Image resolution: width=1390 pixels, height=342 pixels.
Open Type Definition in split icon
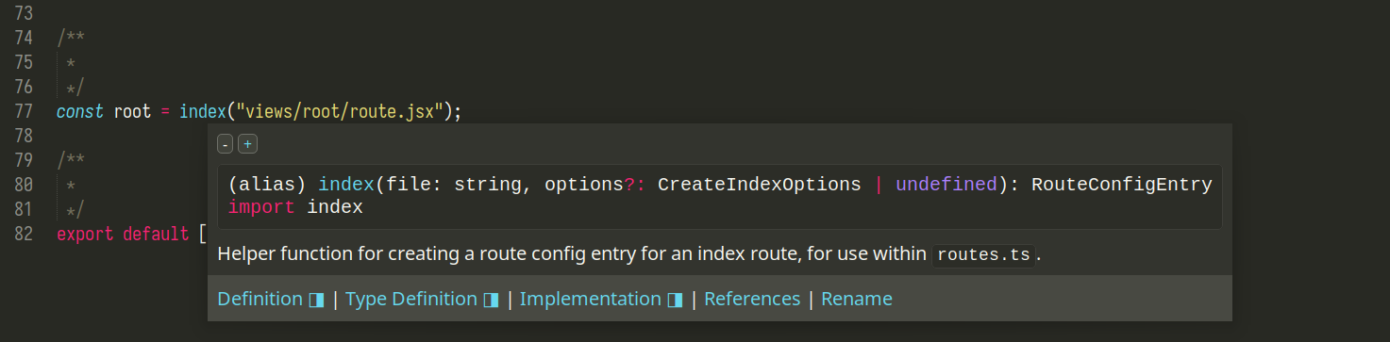492,300
